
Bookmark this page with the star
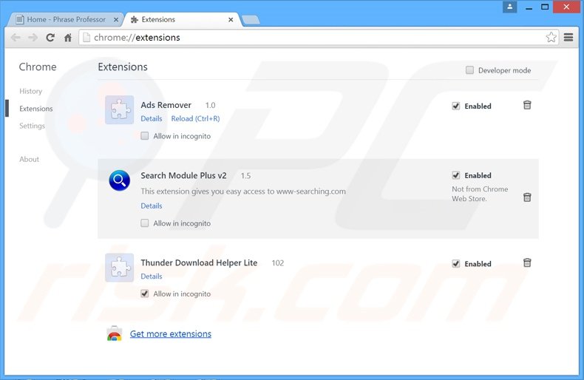[x=551, y=37]
